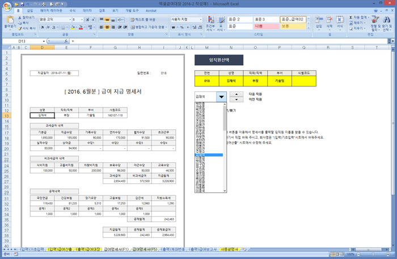Click the red font color button
397x259 pixels.
click(x=81, y=27)
